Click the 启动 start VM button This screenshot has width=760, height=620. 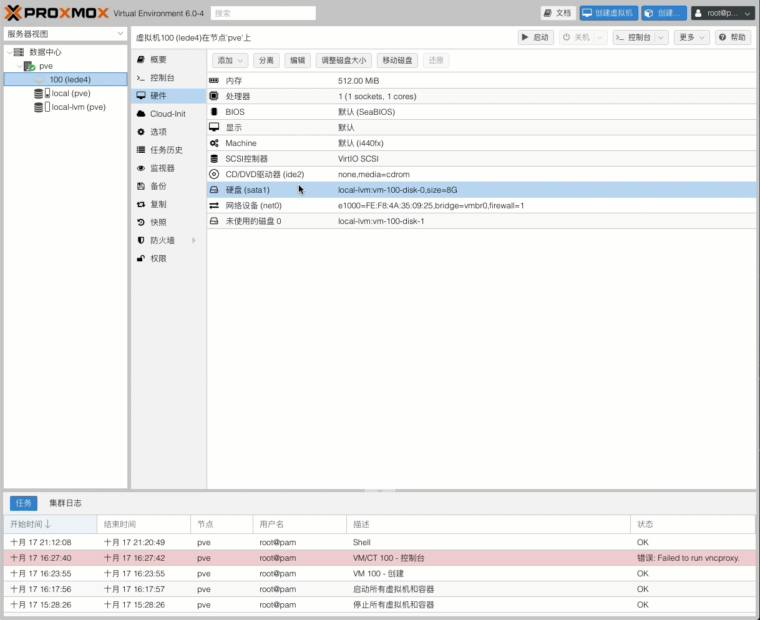(535, 37)
